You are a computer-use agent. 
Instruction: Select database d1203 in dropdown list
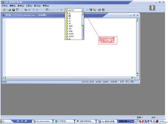(x=71, y=34)
